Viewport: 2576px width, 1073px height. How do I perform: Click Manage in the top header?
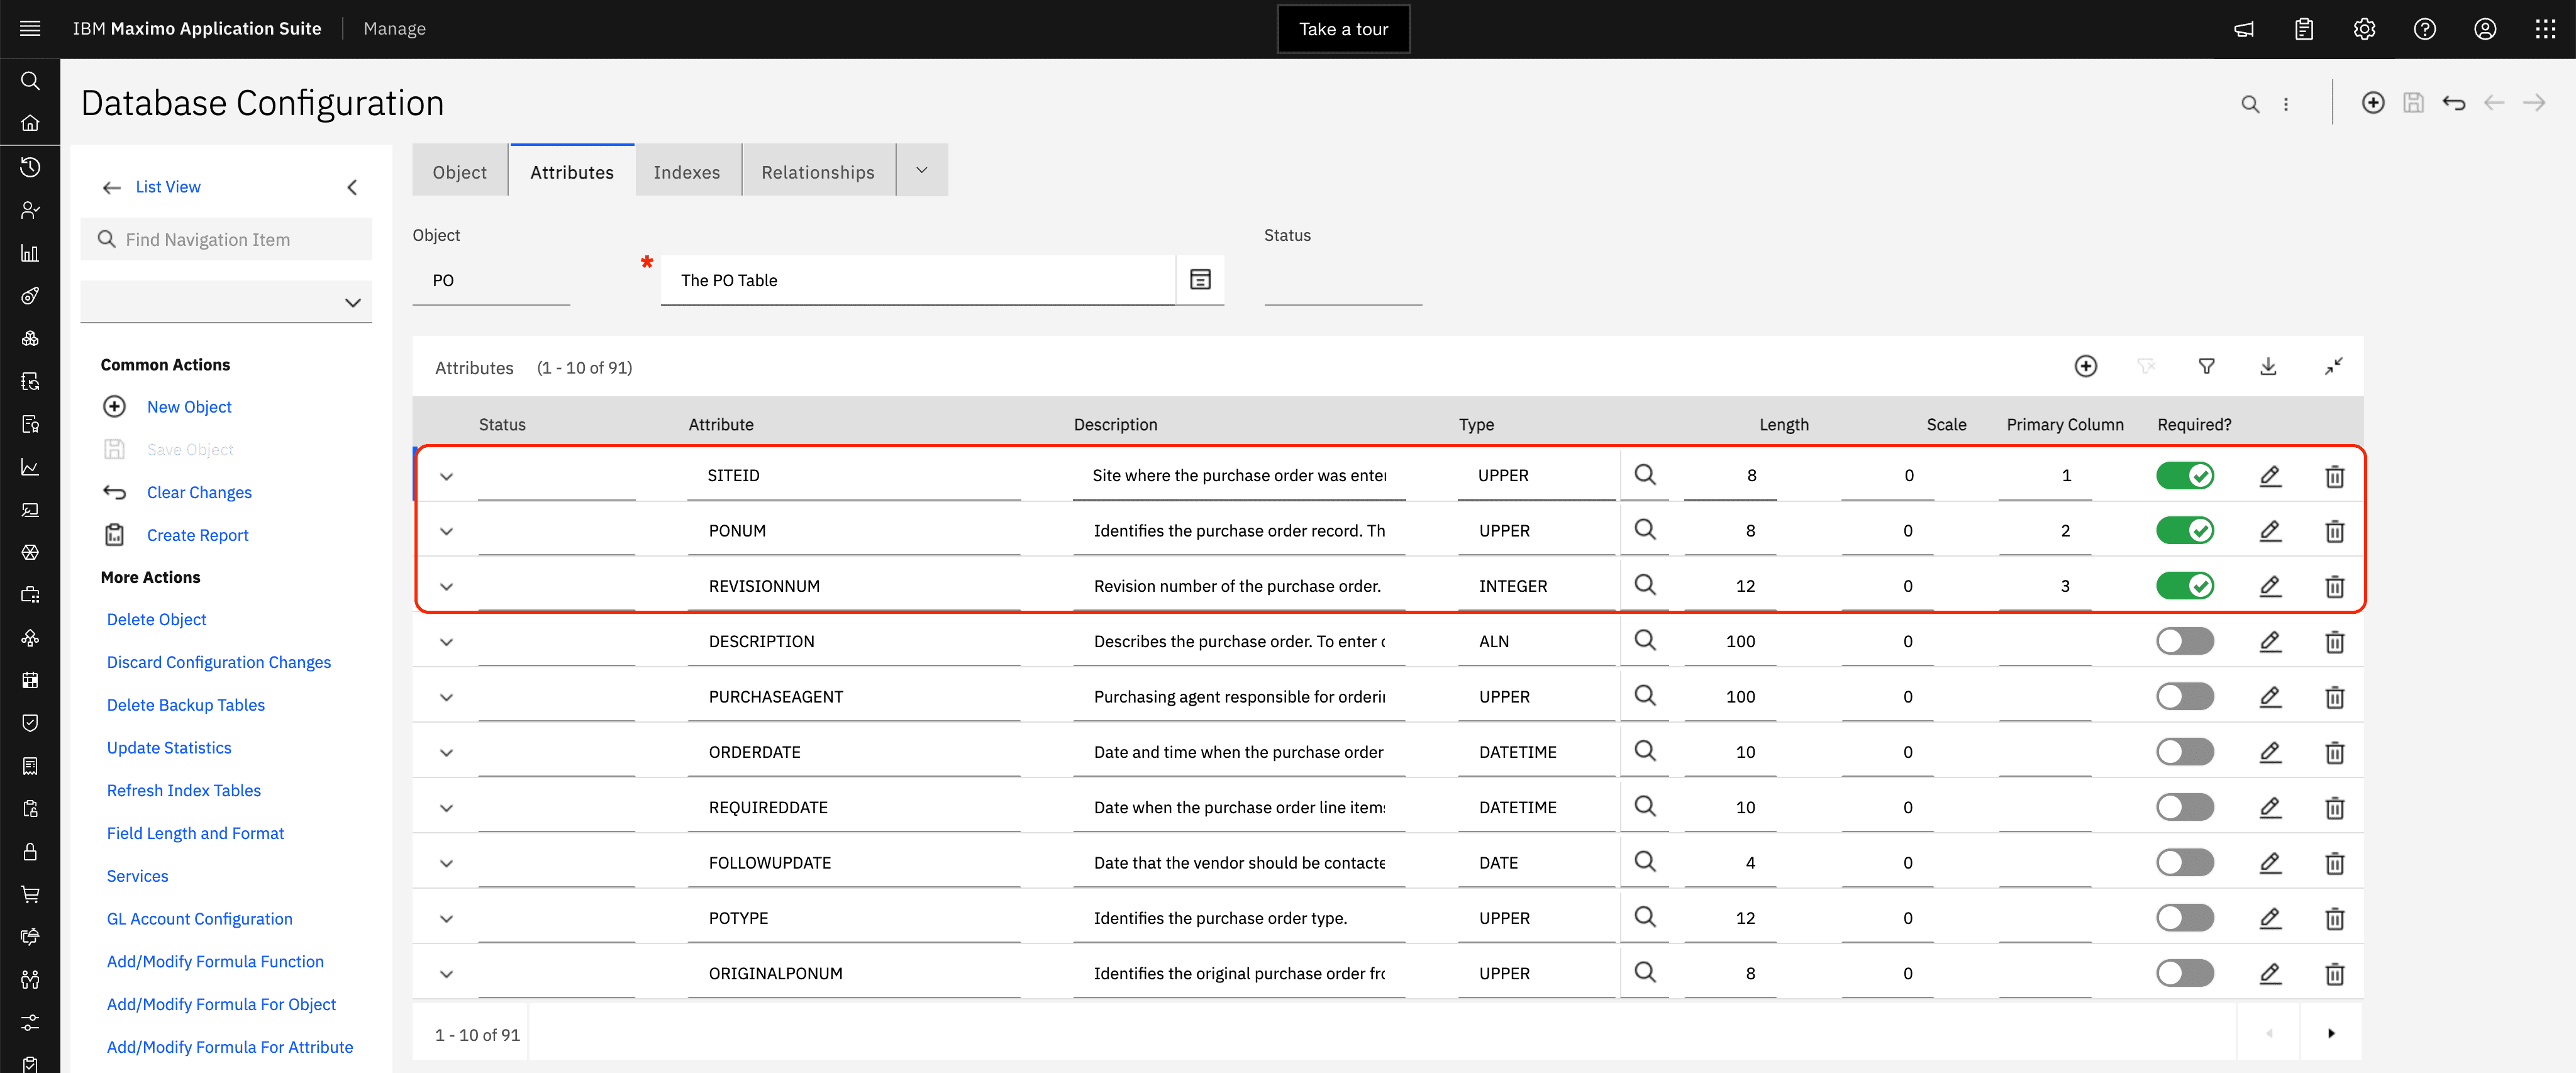tap(394, 29)
